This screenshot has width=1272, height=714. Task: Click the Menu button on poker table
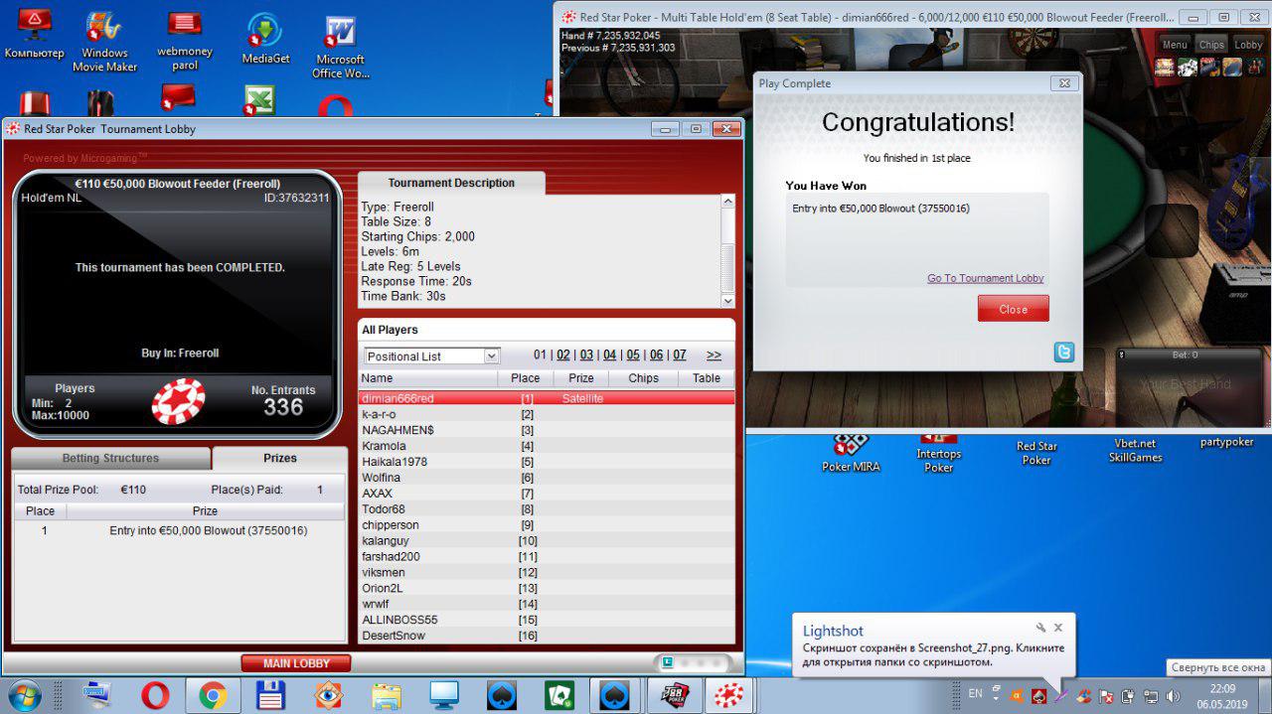pos(1175,45)
